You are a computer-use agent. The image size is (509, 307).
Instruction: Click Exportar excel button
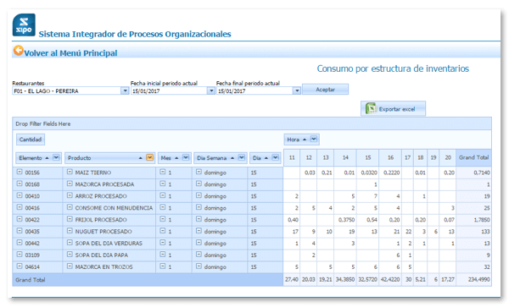[x=393, y=109]
